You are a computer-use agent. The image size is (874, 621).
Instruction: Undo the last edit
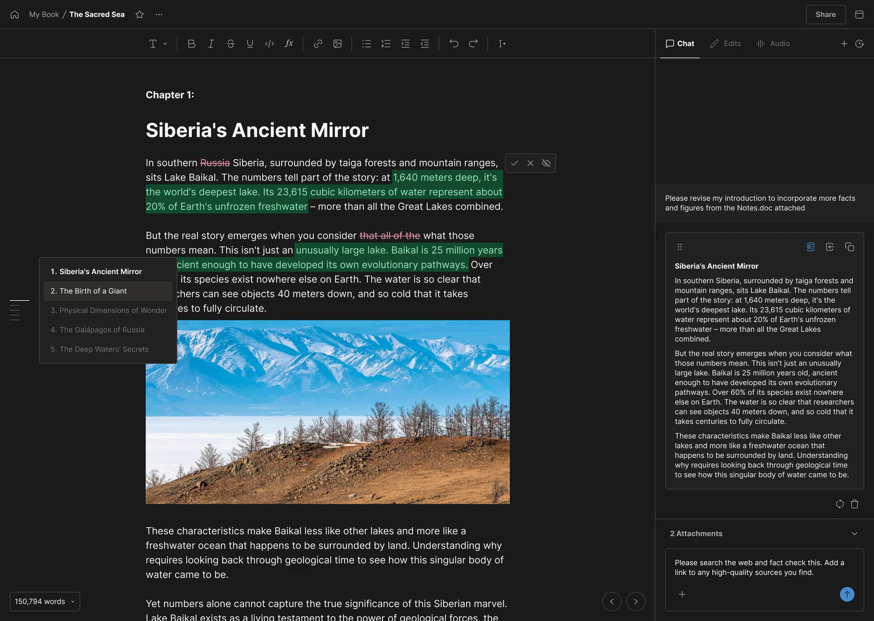[x=454, y=43]
